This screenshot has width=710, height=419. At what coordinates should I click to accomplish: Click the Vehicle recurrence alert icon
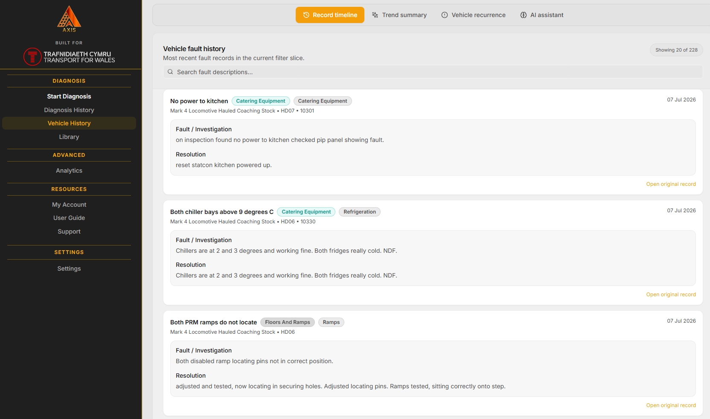coord(445,15)
